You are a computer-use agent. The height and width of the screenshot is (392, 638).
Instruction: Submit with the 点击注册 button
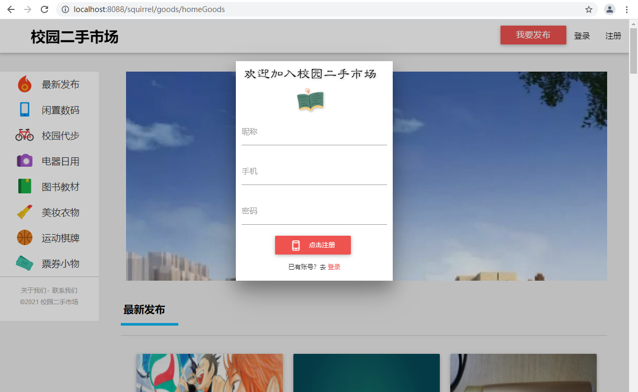click(313, 245)
